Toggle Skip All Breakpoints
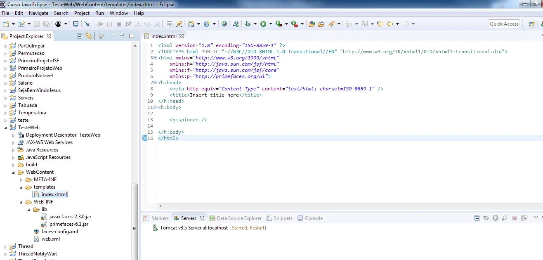 [x=87, y=24]
